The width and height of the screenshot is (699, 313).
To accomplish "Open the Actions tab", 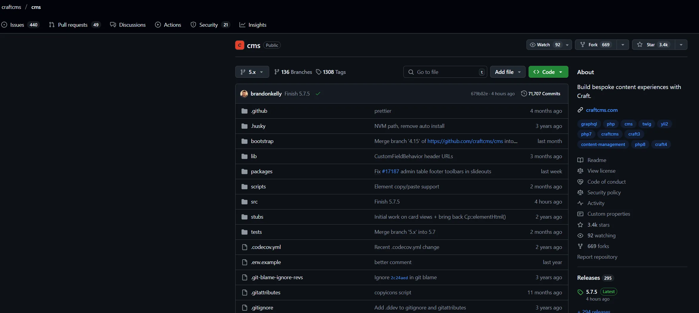I will [x=168, y=25].
